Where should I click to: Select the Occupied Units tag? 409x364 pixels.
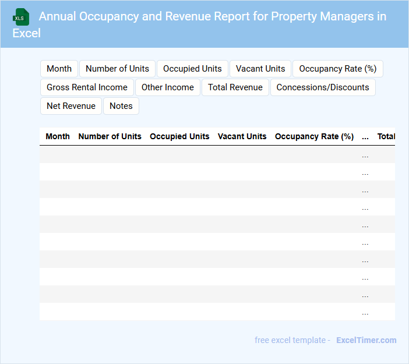[x=192, y=69]
